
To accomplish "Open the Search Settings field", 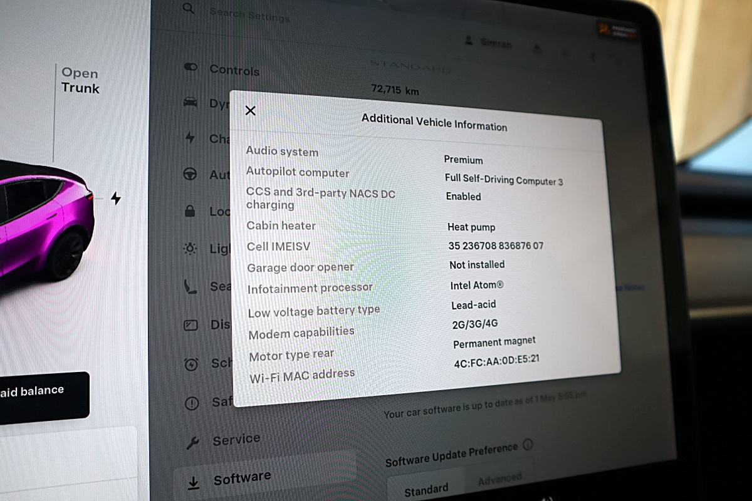I will [x=249, y=14].
